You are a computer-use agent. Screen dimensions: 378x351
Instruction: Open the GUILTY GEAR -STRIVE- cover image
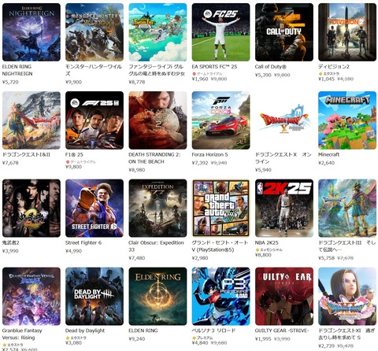[x=284, y=297]
